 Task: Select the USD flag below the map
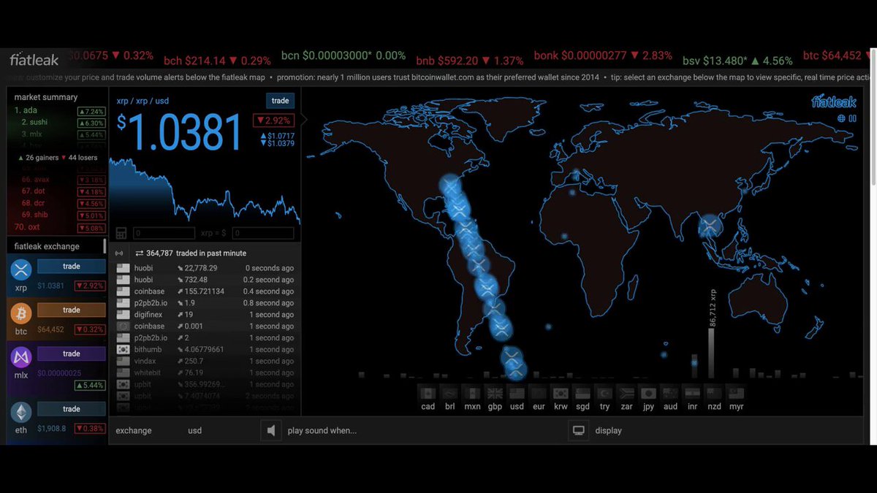coord(517,393)
